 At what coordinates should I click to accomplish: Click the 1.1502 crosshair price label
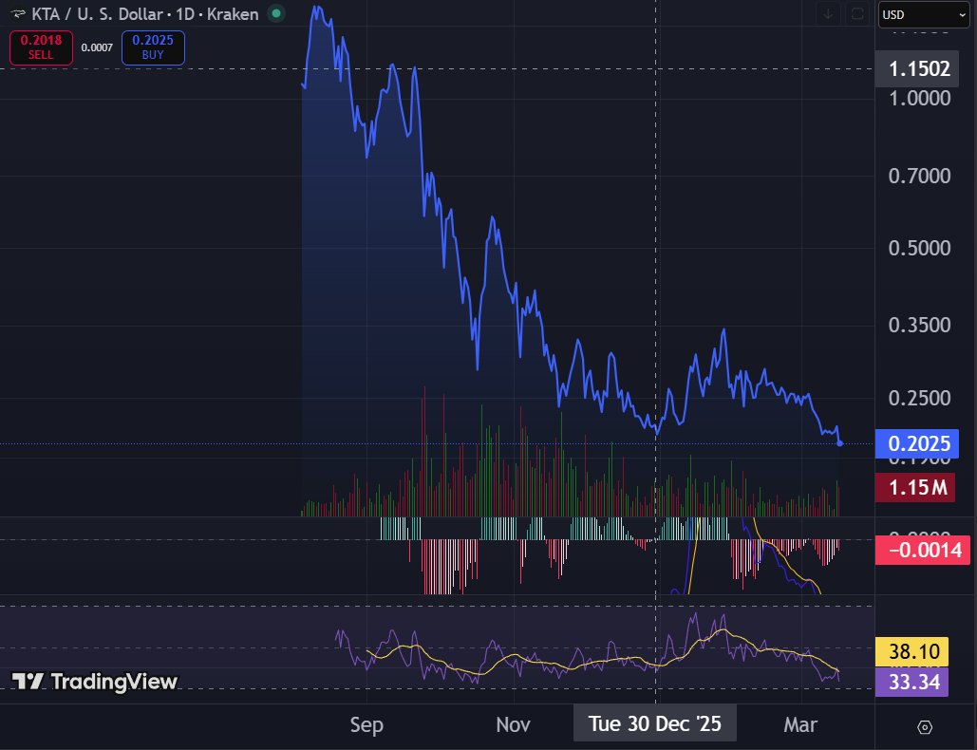tap(917, 68)
